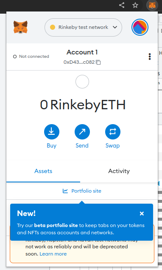This screenshot has width=162, height=270.
Task: Bookmark the page with the star icon
Action: pos(135,5)
